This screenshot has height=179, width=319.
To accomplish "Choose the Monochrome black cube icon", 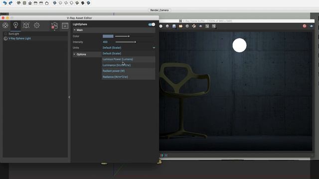I will click(x=83, y=3).
